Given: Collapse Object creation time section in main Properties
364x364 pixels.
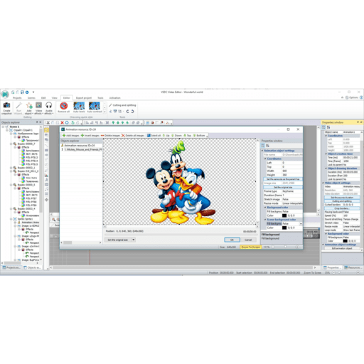Looking at the screenshot, I should (326, 154).
